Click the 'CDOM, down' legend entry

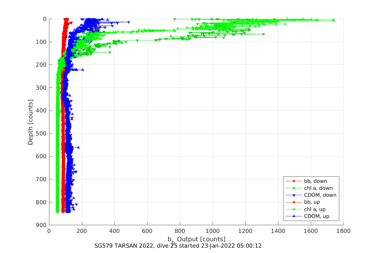[311, 195]
